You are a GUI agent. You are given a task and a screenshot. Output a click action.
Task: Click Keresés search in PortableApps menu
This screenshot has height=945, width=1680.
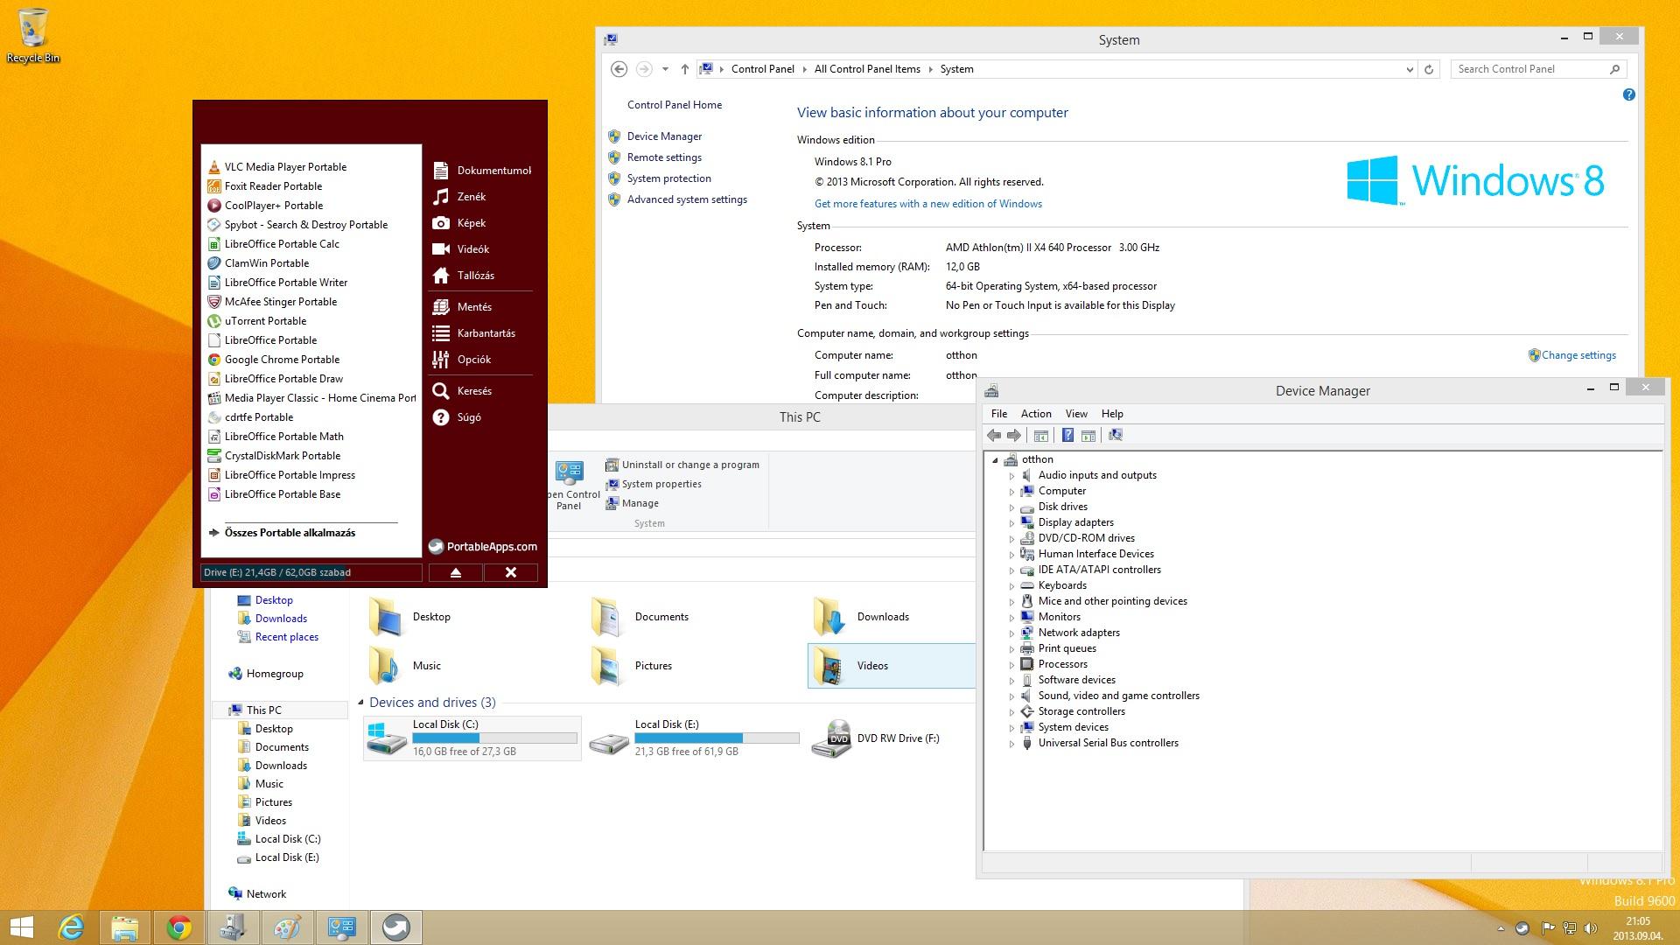click(x=462, y=391)
